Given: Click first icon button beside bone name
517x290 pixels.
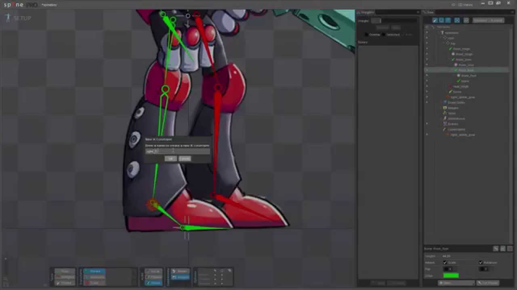Looking at the screenshot, I should (x=496, y=249).
